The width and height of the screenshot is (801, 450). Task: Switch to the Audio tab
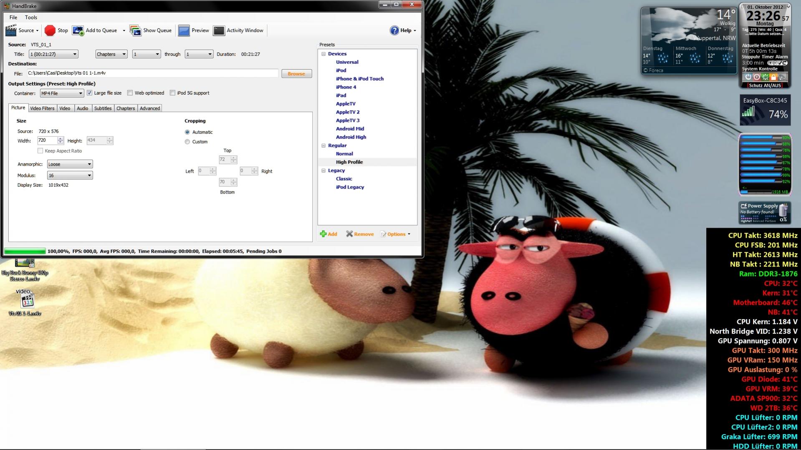click(82, 108)
